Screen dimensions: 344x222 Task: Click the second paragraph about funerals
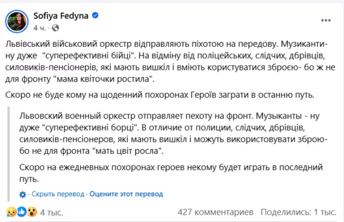coord(167,95)
